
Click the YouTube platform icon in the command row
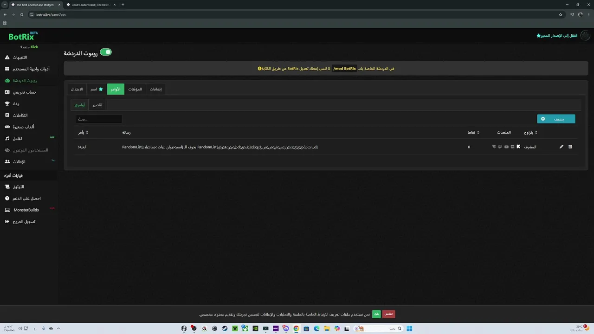pyautogui.click(x=506, y=147)
